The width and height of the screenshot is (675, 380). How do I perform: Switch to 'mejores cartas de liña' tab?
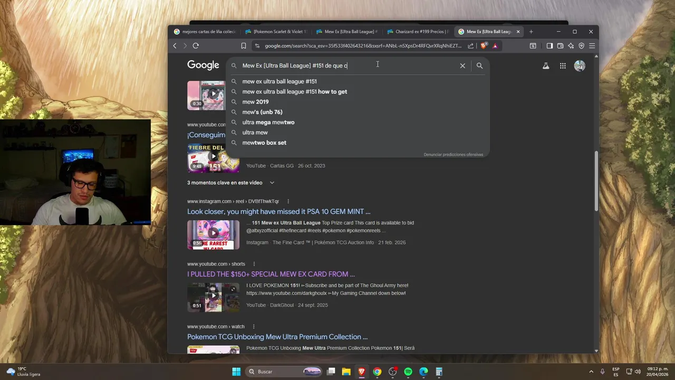(205, 32)
